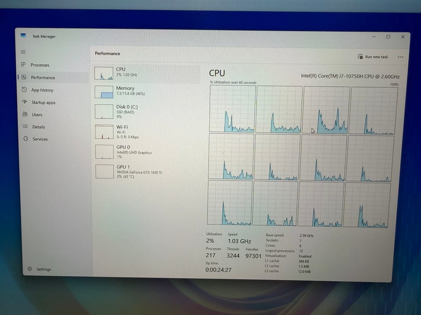
Task: Go to the Startup apps page
Action: click(x=43, y=102)
